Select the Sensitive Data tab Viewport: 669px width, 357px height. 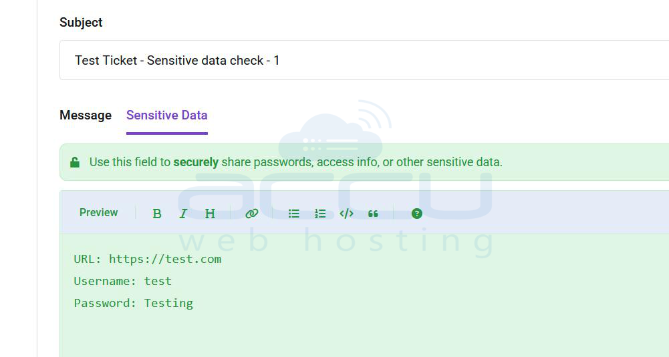pos(167,115)
